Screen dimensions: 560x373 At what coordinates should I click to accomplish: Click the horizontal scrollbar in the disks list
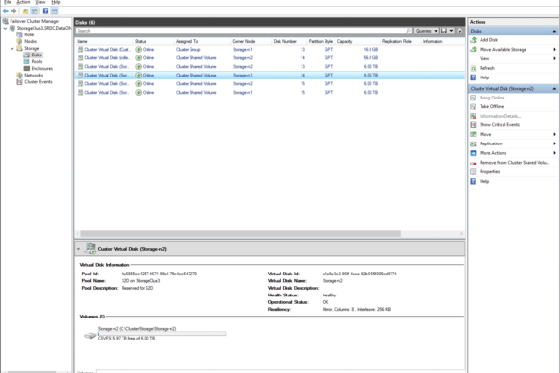(240, 234)
